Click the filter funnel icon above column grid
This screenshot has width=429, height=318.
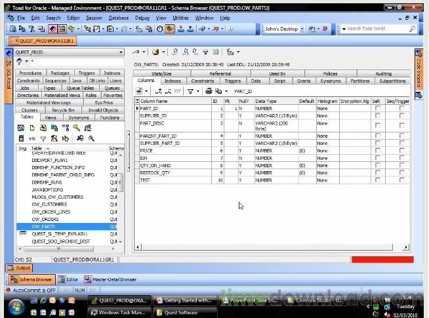(190, 91)
